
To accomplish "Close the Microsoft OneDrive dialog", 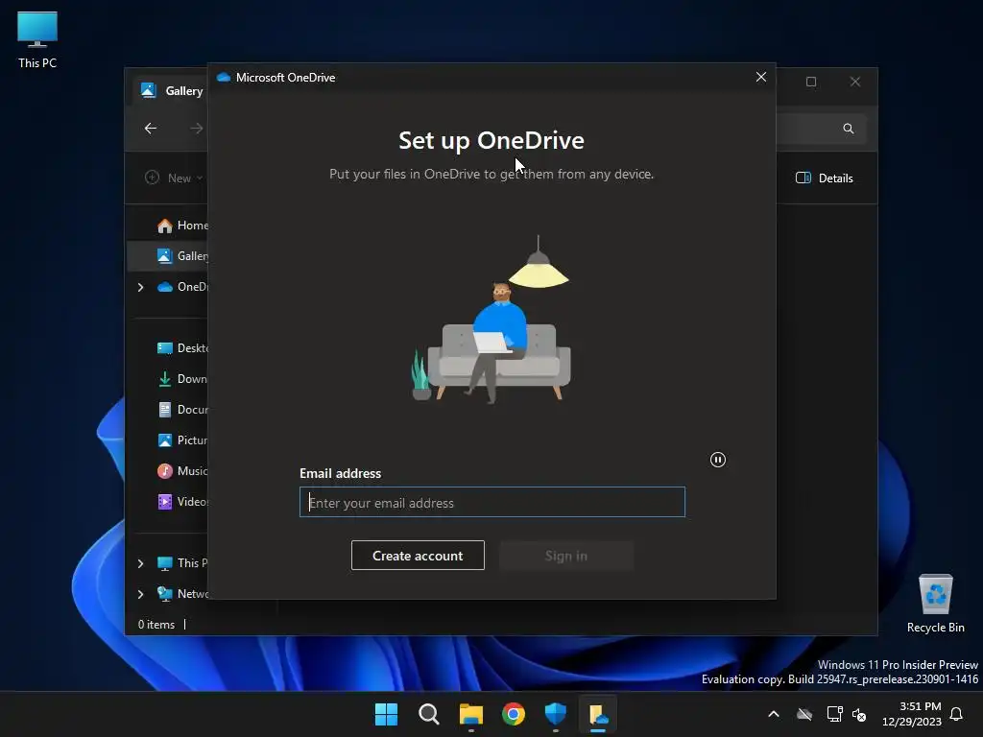I will pos(761,77).
